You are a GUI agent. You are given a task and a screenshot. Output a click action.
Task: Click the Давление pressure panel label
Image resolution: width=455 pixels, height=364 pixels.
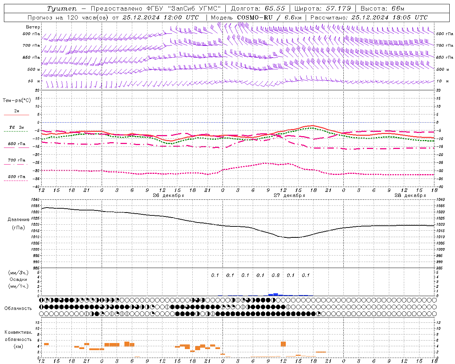(x=18, y=220)
